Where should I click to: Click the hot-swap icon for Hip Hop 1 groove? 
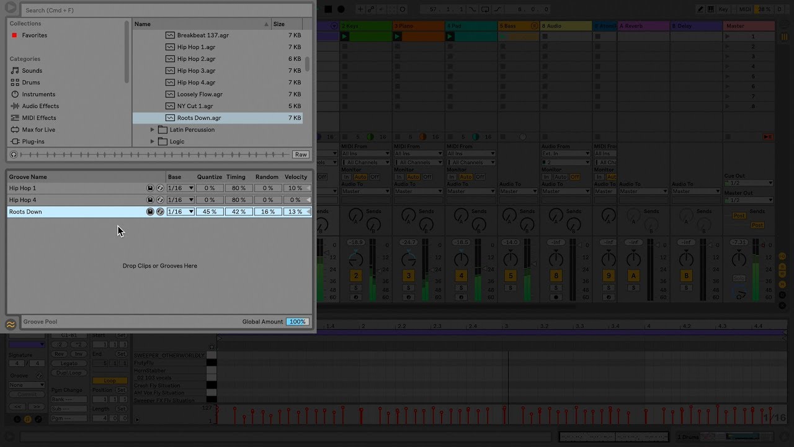[160, 188]
